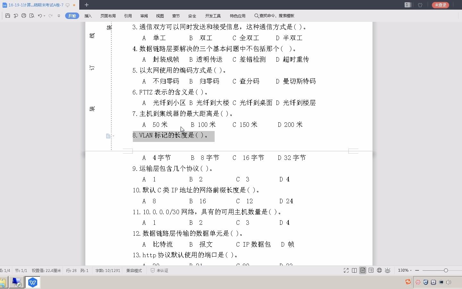This screenshot has height=289, width=462.
Task: Click the speaker volume tray icon
Action: click(449, 282)
